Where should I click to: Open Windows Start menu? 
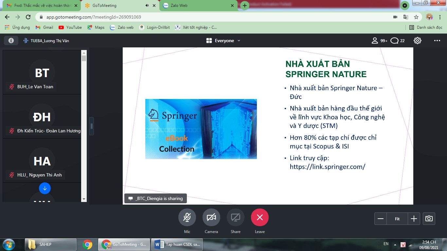[9, 244]
